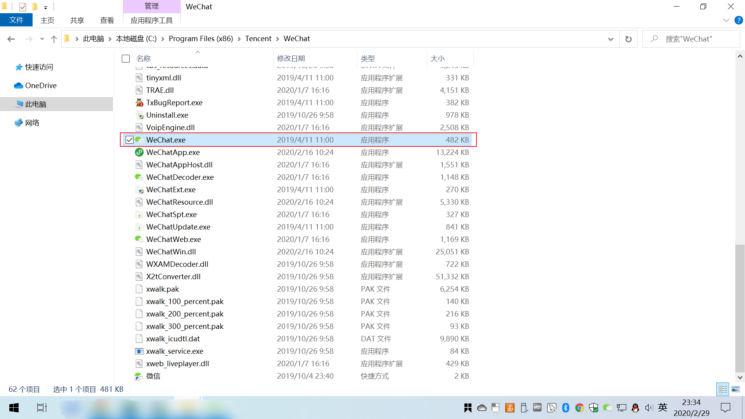The width and height of the screenshot is (745, 419).
Task: Open the 文件 menu
Action: pyautogui.click(x=16, y=20)
